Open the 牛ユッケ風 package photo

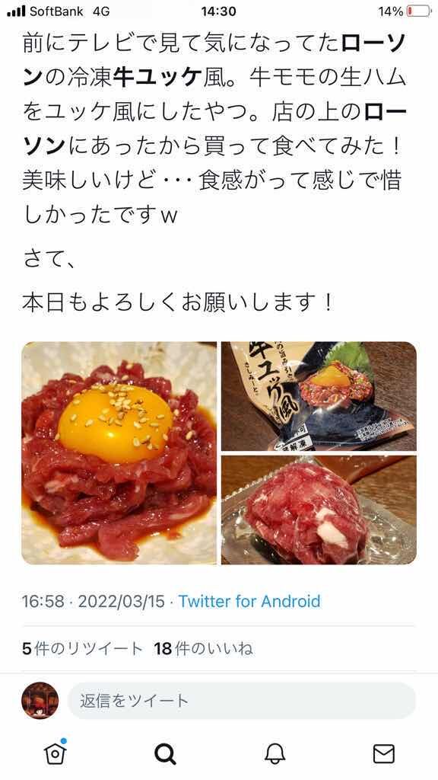[x=319, y=396]
